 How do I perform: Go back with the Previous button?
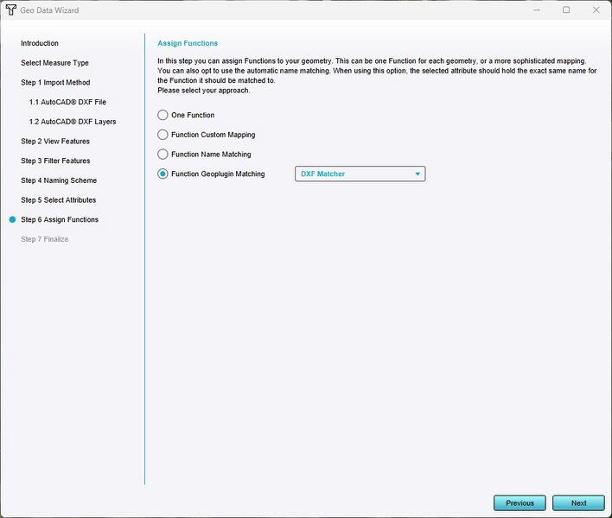coord(520,502)
